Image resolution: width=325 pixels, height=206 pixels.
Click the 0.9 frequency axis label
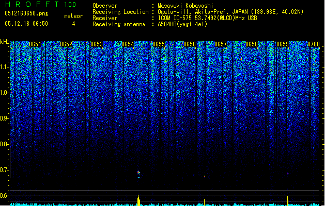pos(4,118)
